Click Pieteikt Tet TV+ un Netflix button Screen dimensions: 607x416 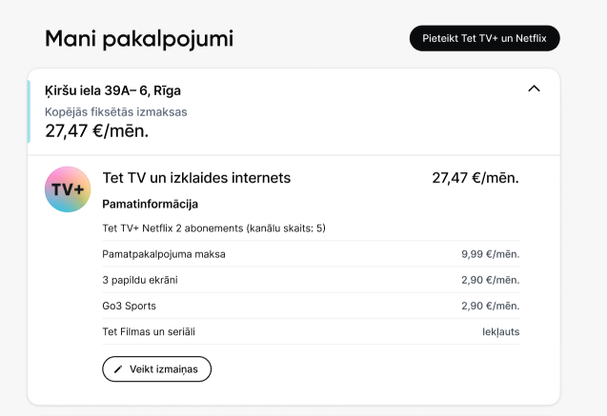(484, 38)
